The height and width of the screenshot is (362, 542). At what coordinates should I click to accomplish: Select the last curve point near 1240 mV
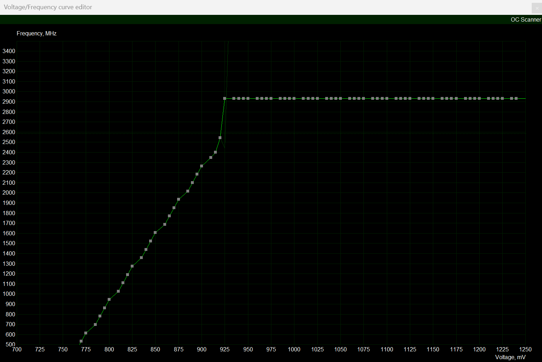pyautogui.click(x=516, y=98)
